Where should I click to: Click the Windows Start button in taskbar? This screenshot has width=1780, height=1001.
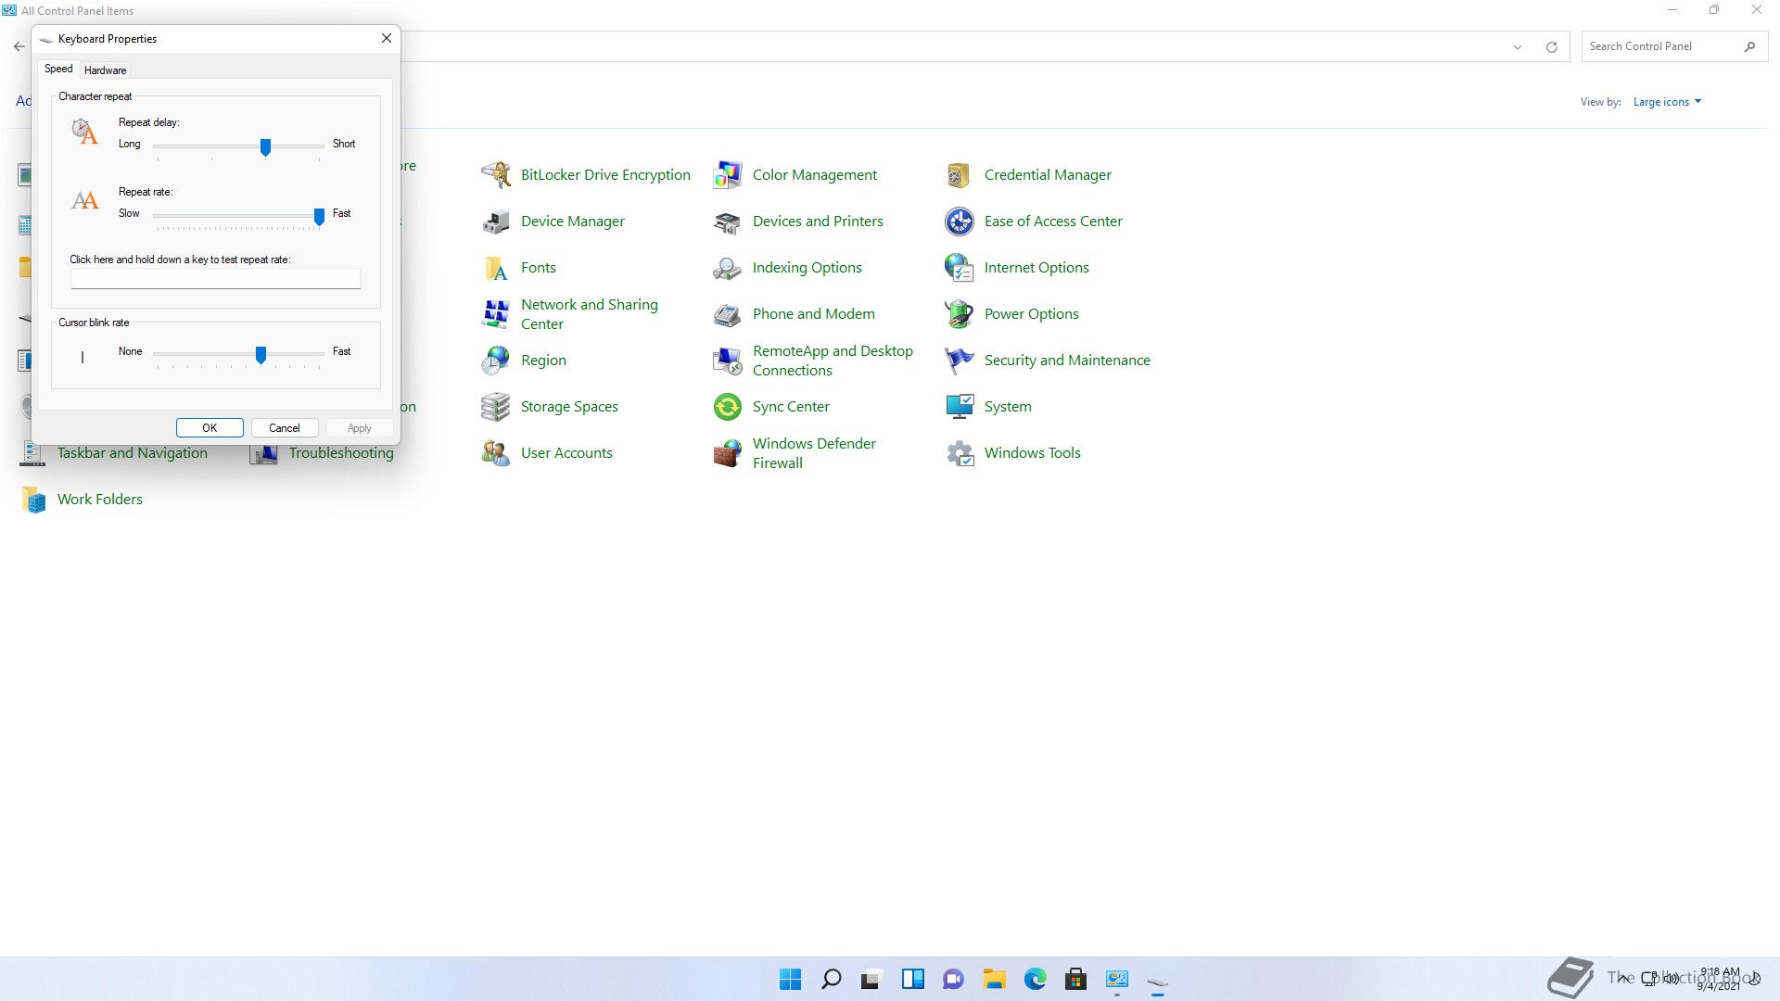[791, 979]
